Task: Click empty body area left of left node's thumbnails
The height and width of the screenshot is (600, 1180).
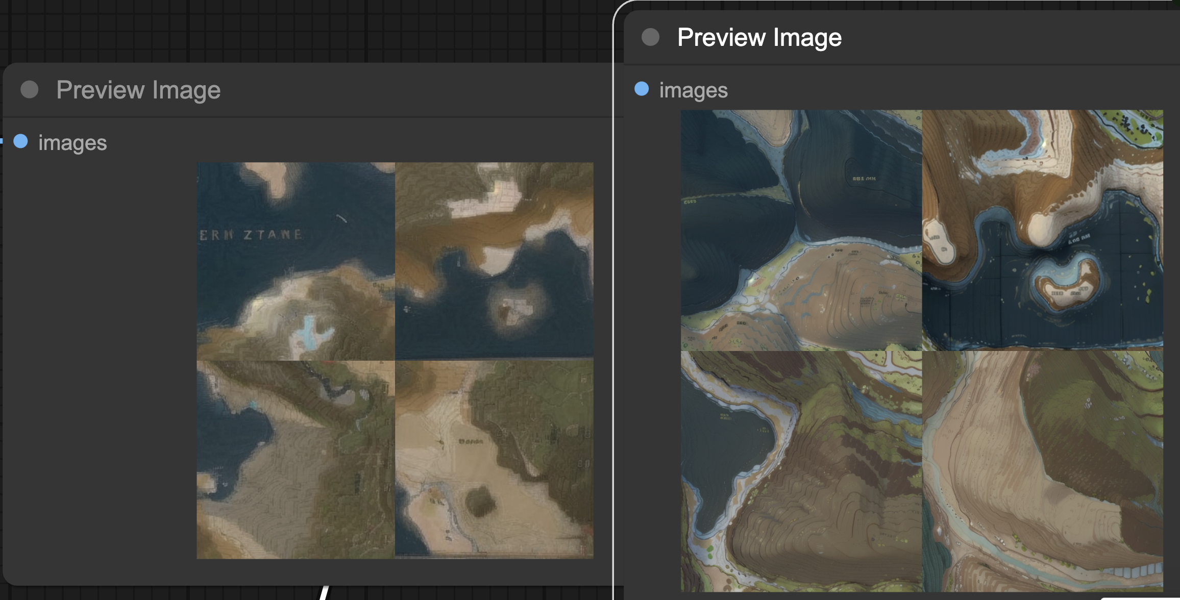Action: coord(102,357)
